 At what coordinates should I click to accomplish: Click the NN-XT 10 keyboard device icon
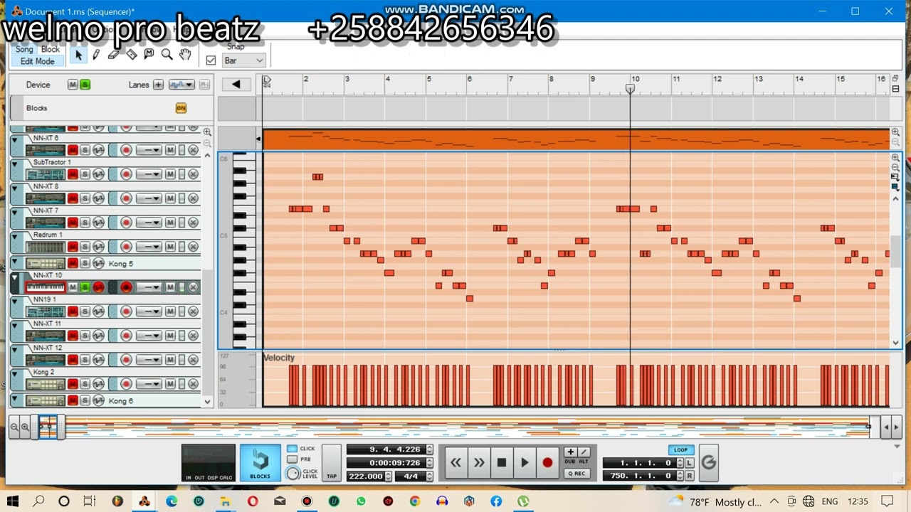click(46, 287)
